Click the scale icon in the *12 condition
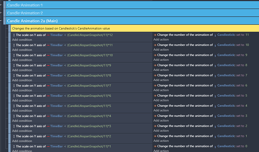 (x=14, y=35)
